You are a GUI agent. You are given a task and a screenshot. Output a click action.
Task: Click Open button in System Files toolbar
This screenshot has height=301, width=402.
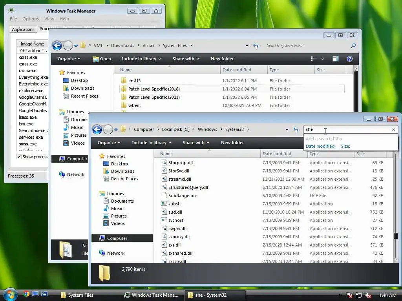click(102, 59)
